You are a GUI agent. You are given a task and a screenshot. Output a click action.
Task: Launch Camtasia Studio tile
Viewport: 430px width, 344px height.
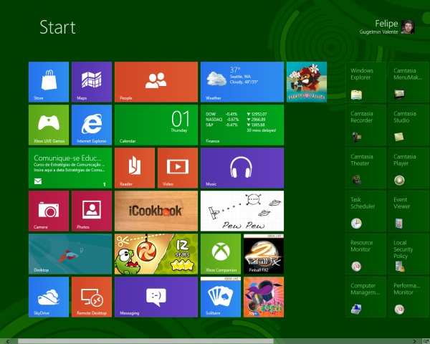pyautogui.click(x=409, y=125)
